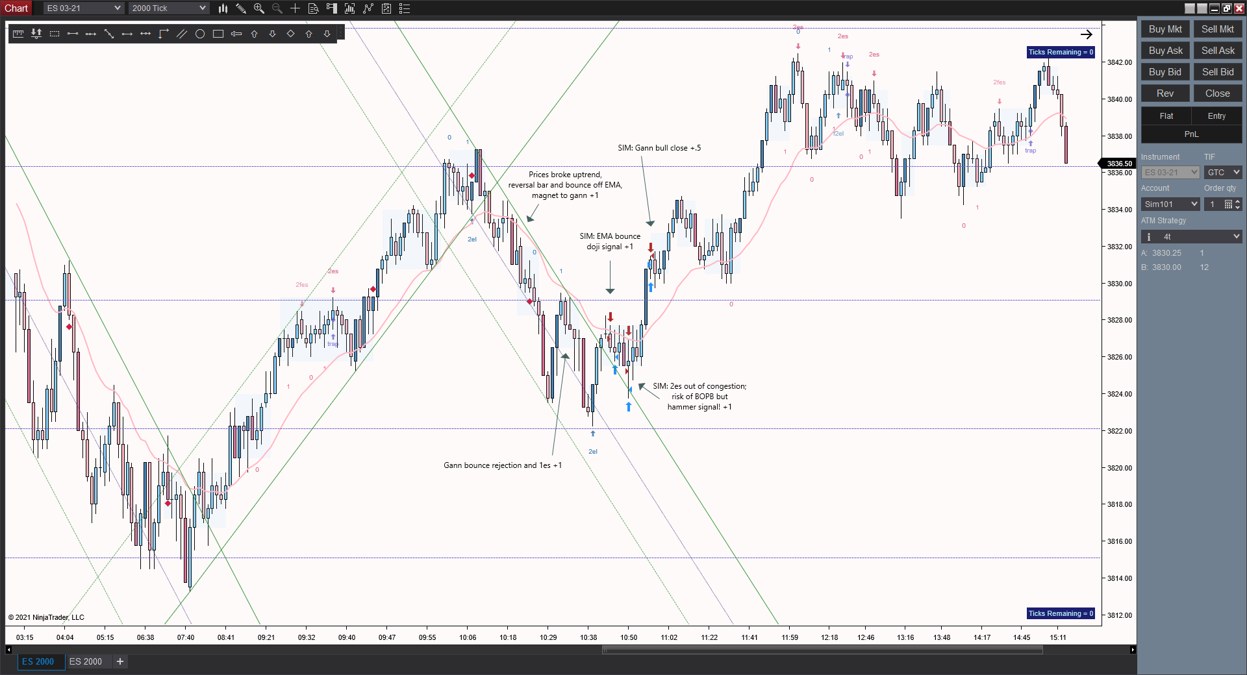The height and width of the screenshot is (675, 1247).
Task: Select the zoom out magnifier
Action: click(277, 8)
